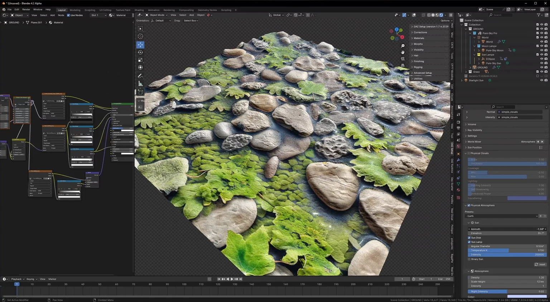This screenshot has height=302, width=550.
Task: Exclude Moon Lampe collection via its checkbox
Action: pyautogui.click(x=537, y=46)
